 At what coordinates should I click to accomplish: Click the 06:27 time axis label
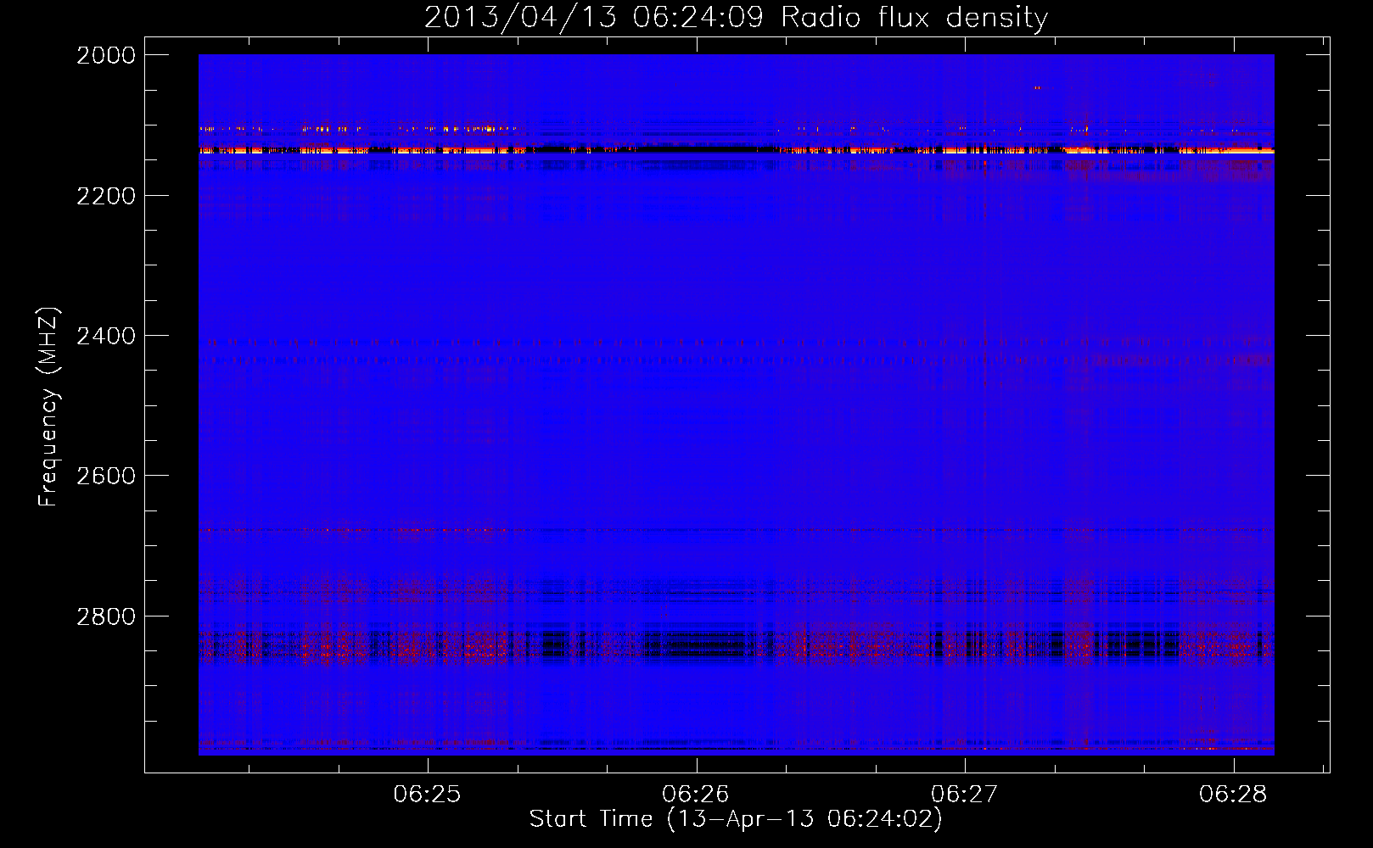[x=965, y=795]
